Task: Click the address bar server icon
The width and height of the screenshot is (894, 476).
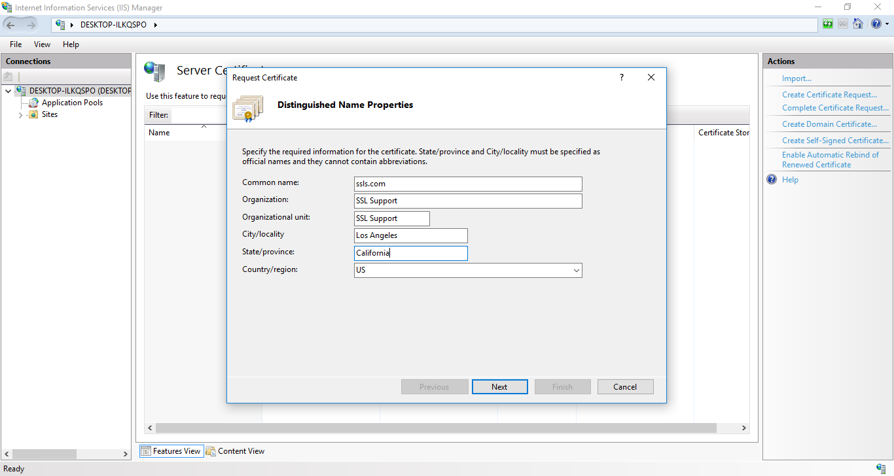Action: [61, 24]
